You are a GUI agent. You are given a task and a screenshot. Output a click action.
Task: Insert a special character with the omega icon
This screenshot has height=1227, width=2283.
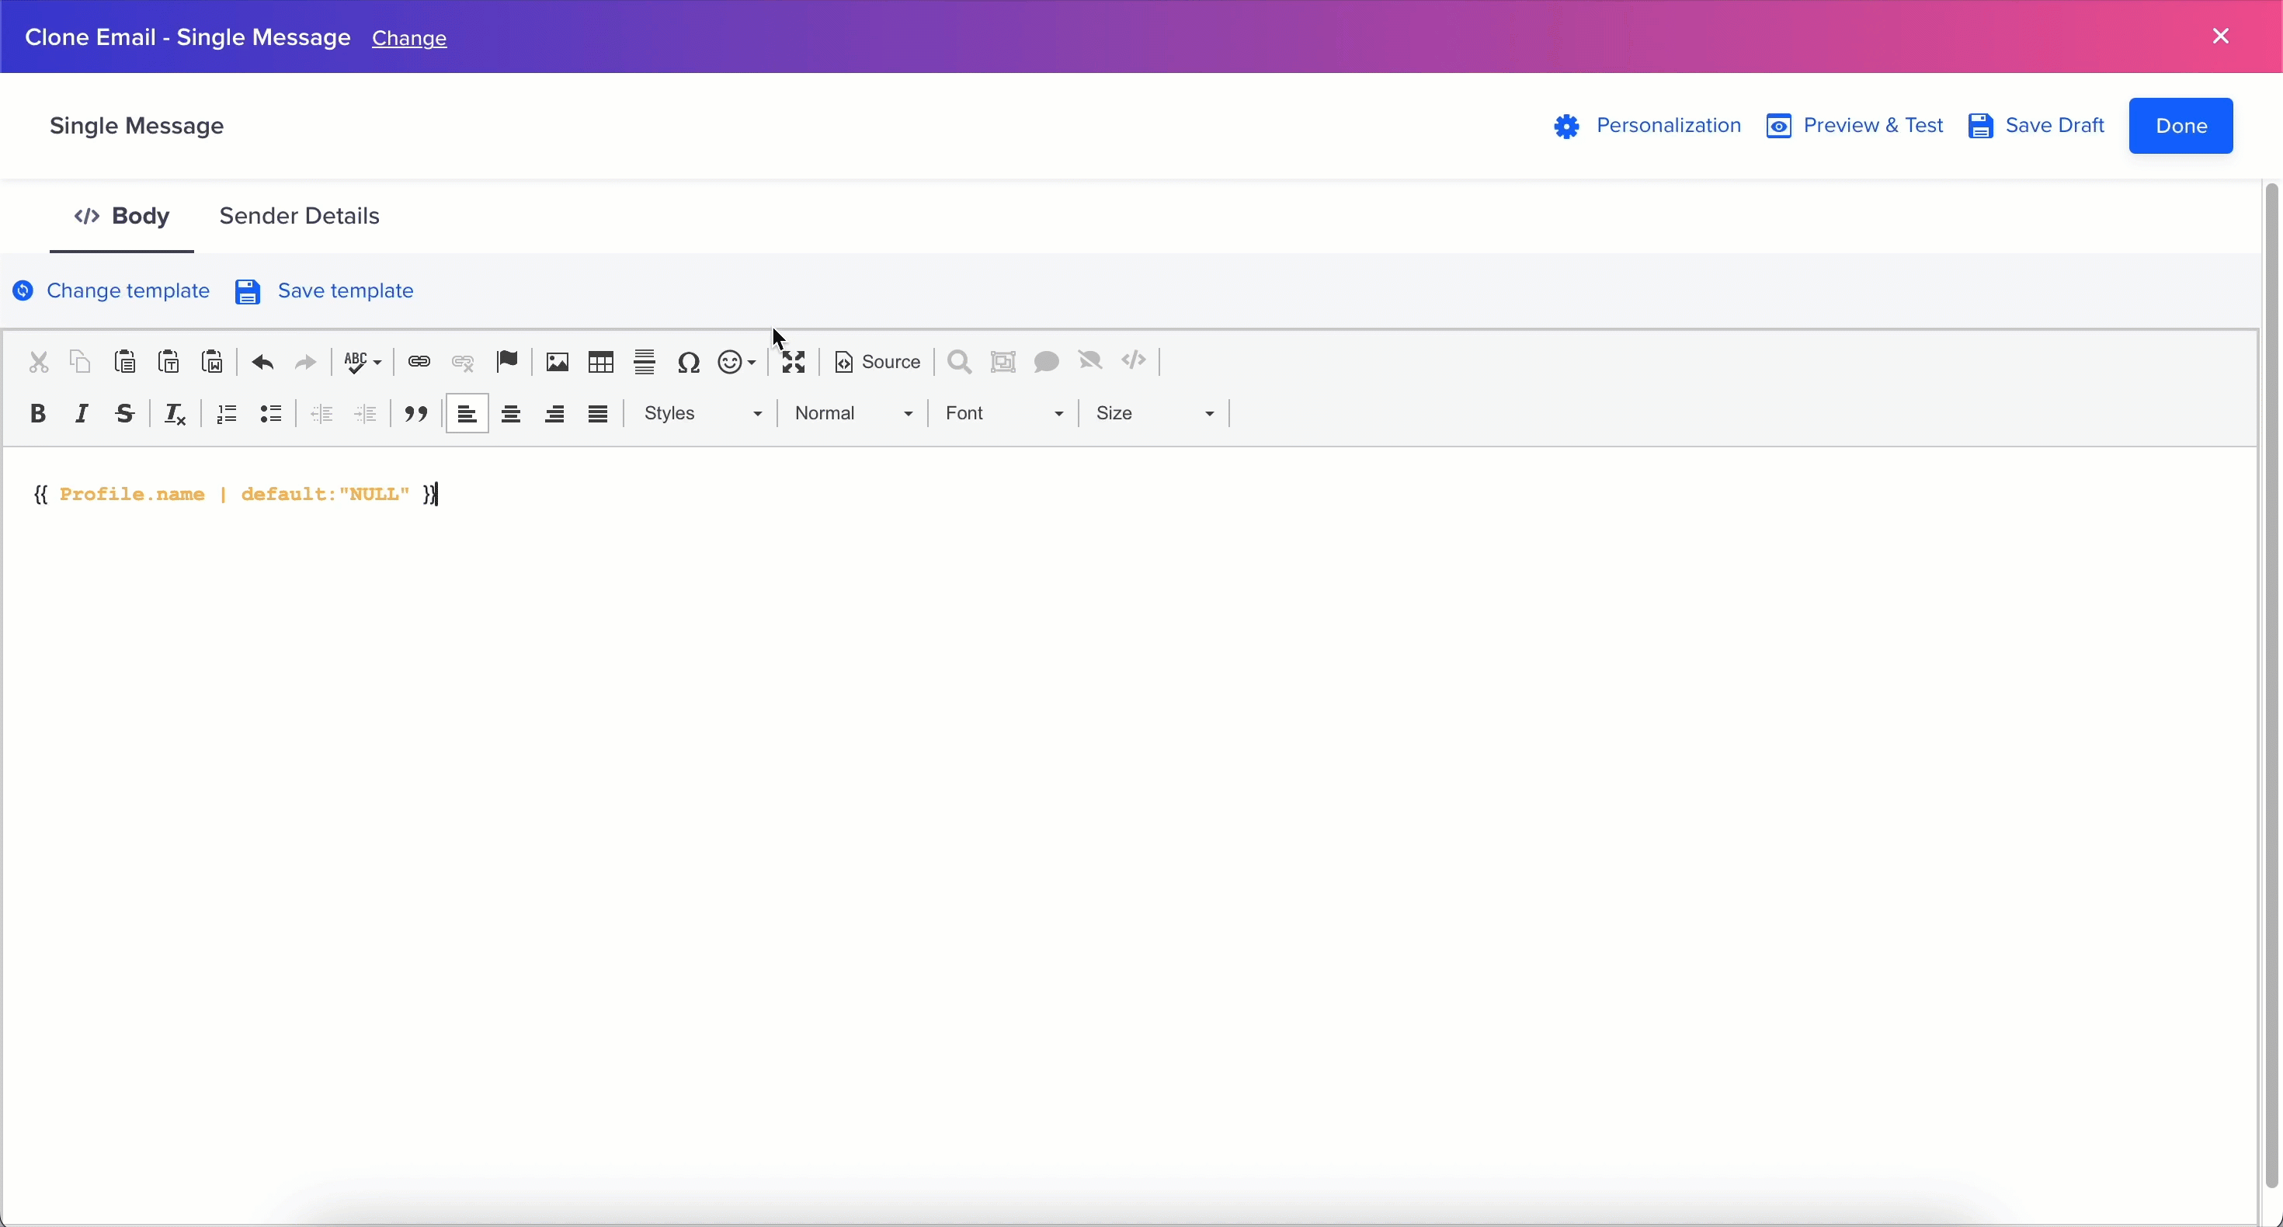point(689,362)
